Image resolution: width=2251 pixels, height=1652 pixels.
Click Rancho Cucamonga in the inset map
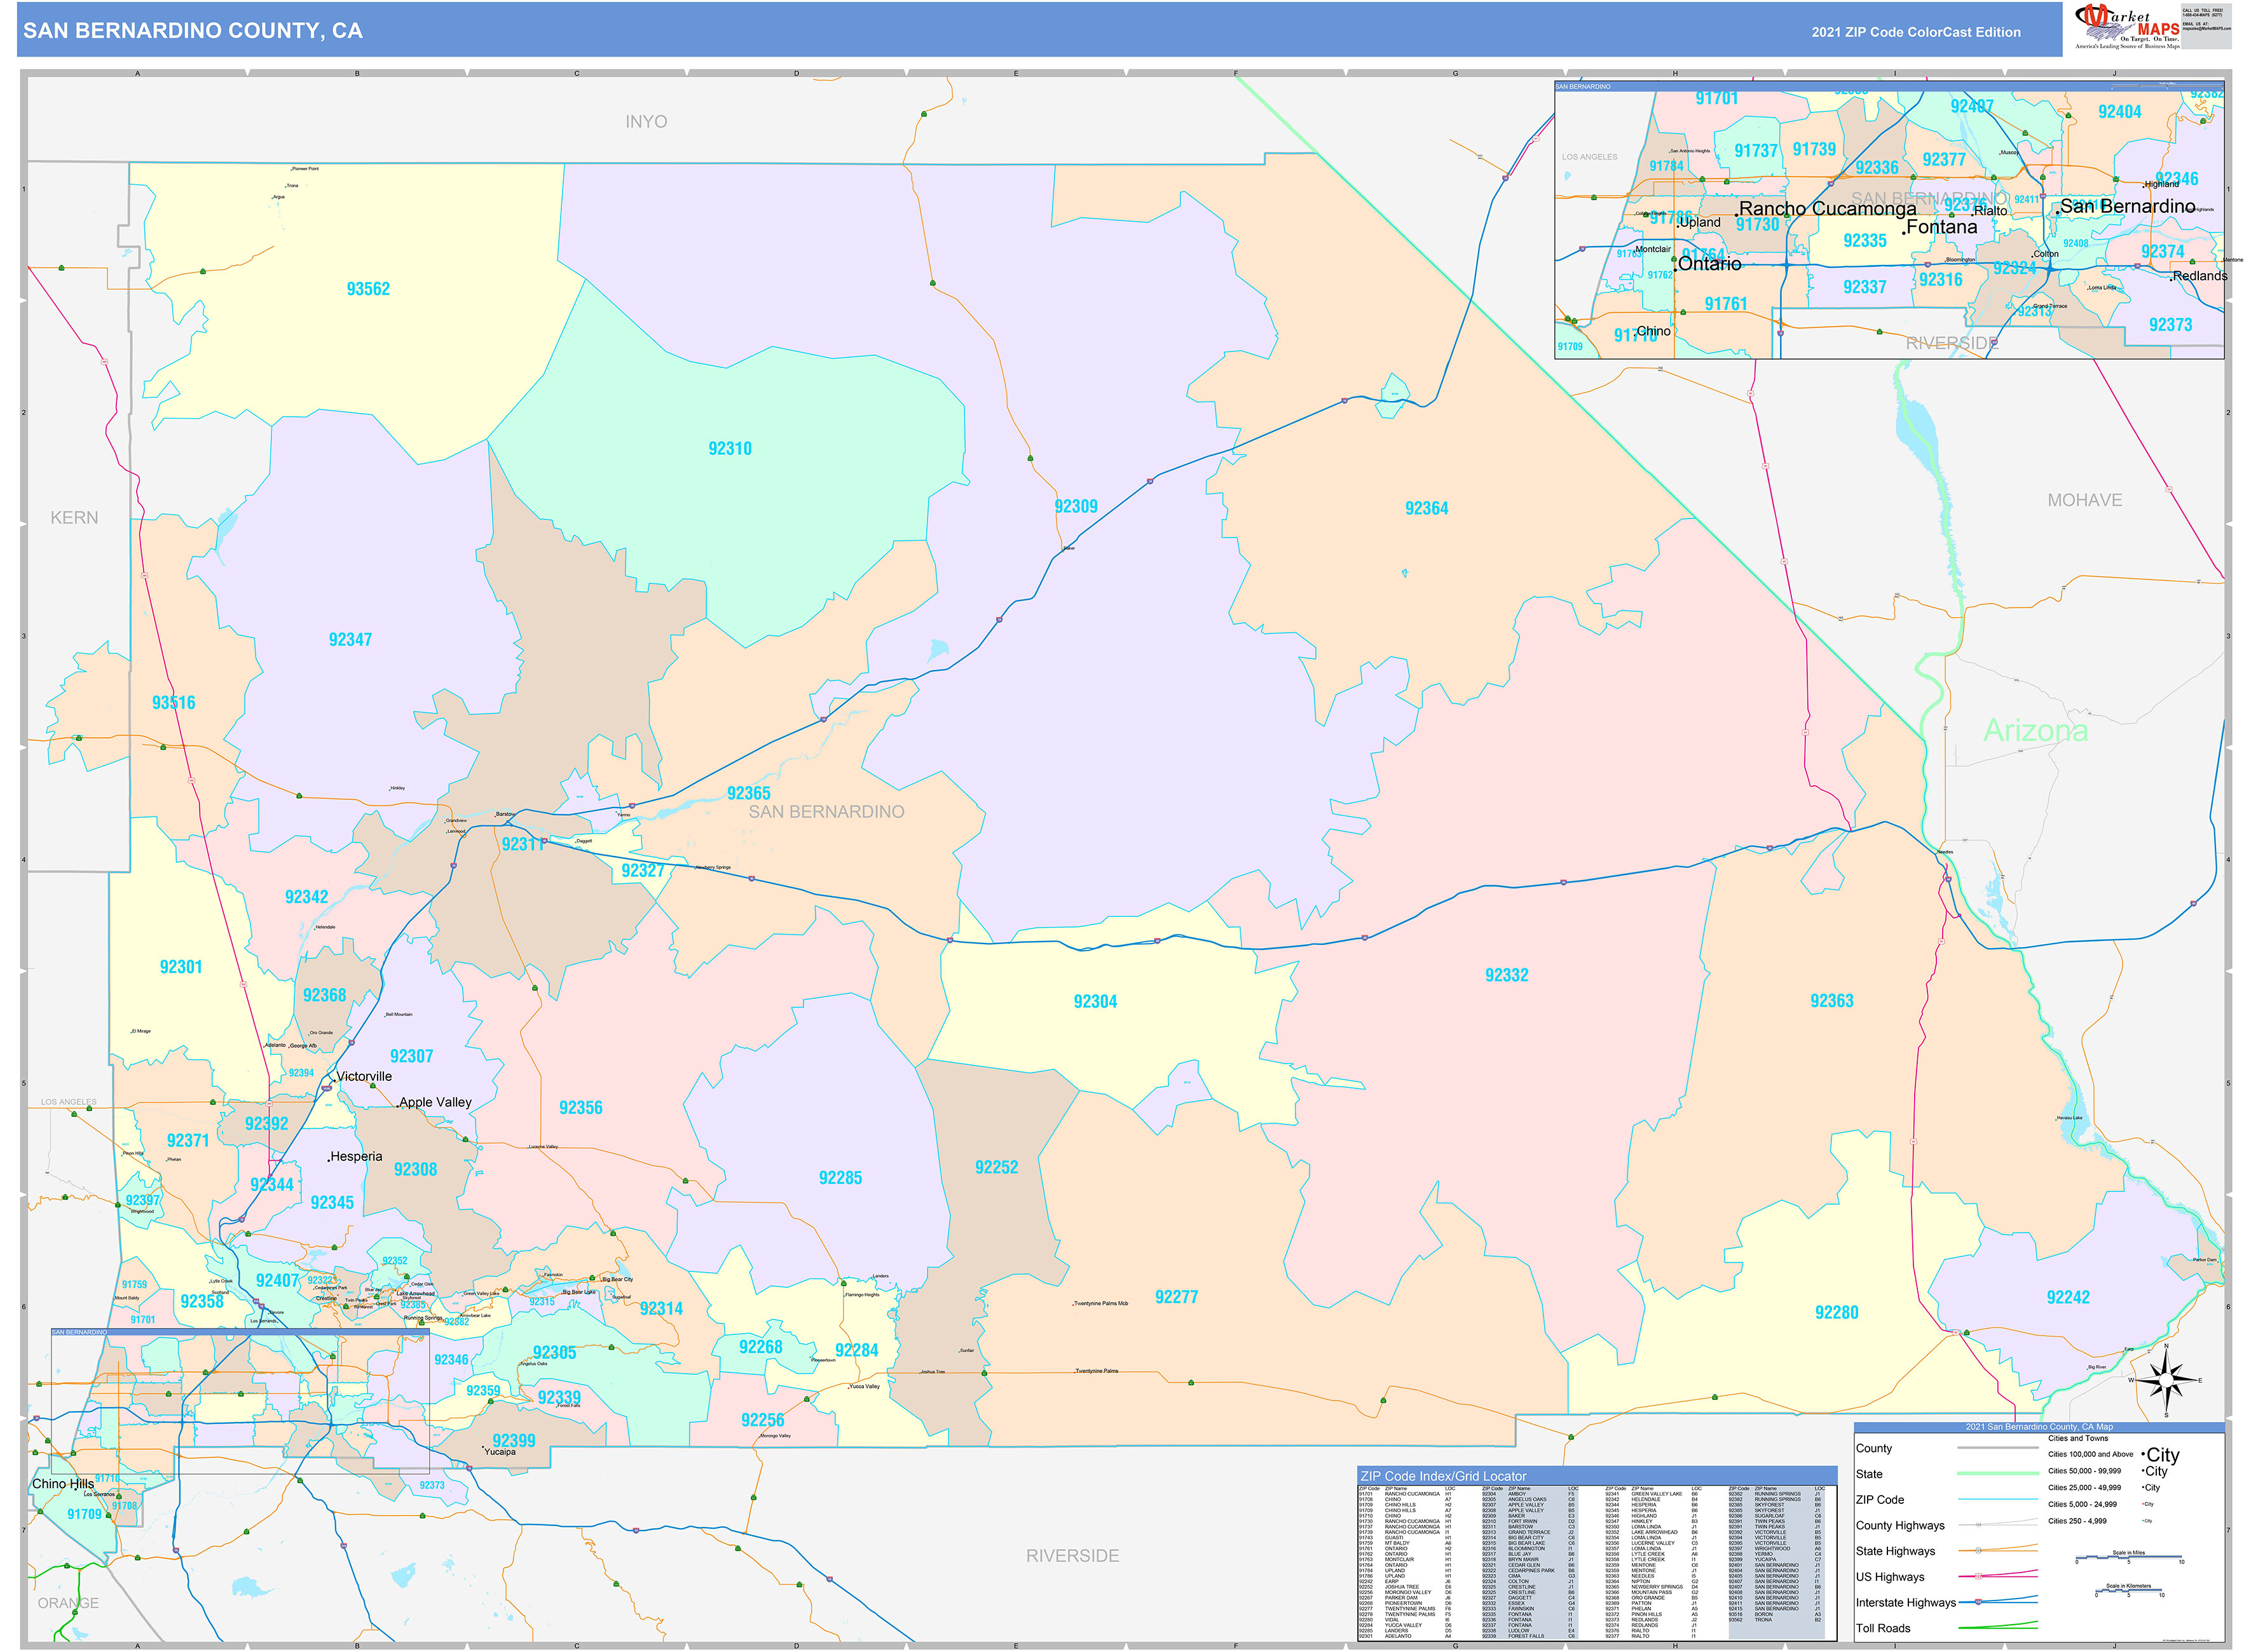click(1827, 208)
